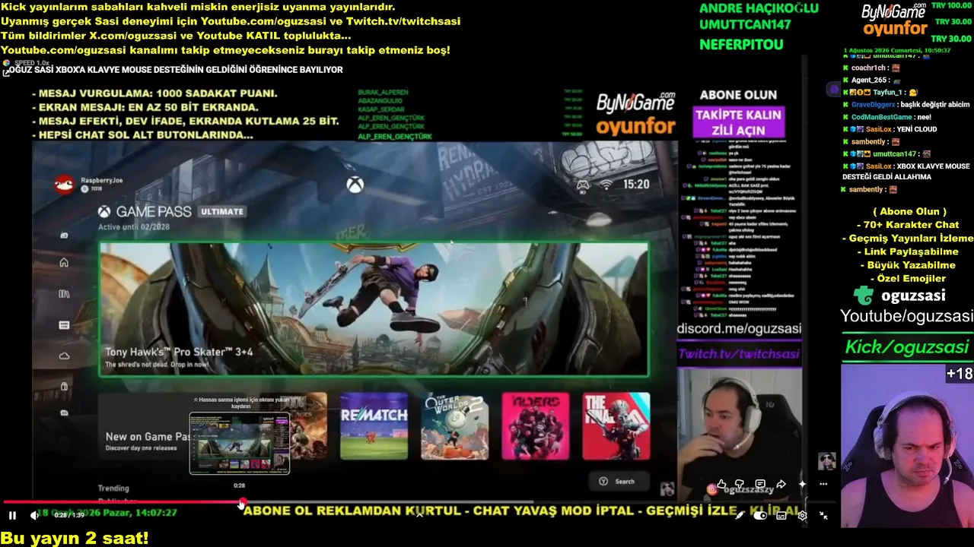Share the video using arrow icon
The image size is (974, 547).
pyautogui.click(x=781, y=484)
